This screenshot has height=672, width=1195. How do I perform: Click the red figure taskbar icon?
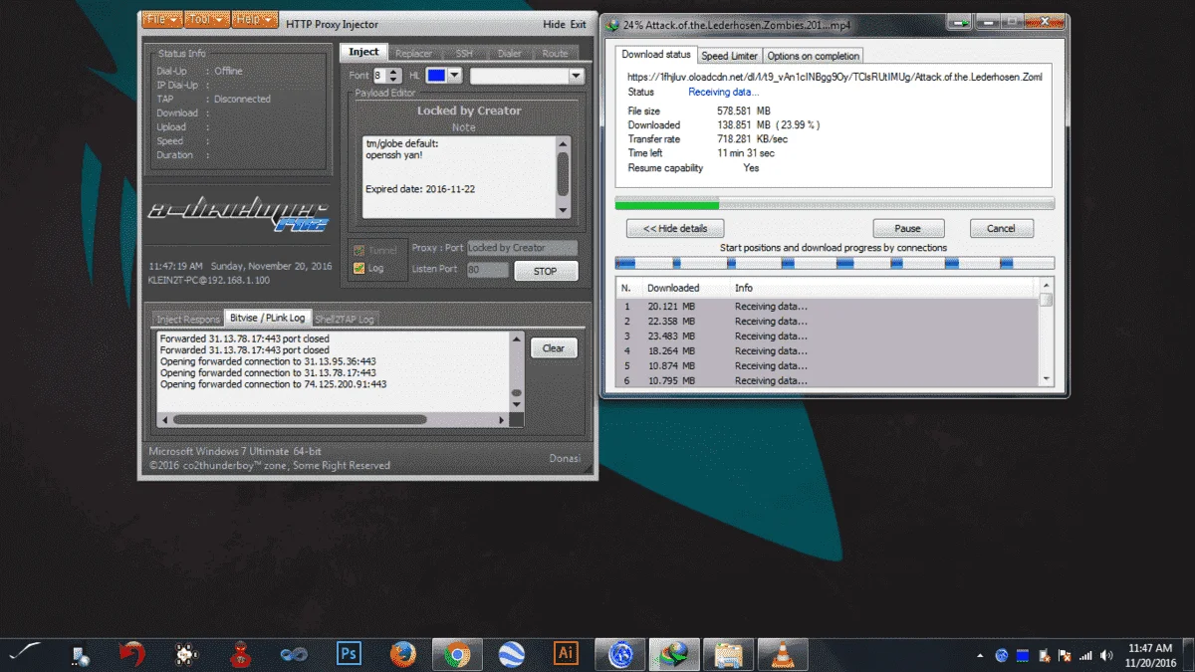[240, 654]
